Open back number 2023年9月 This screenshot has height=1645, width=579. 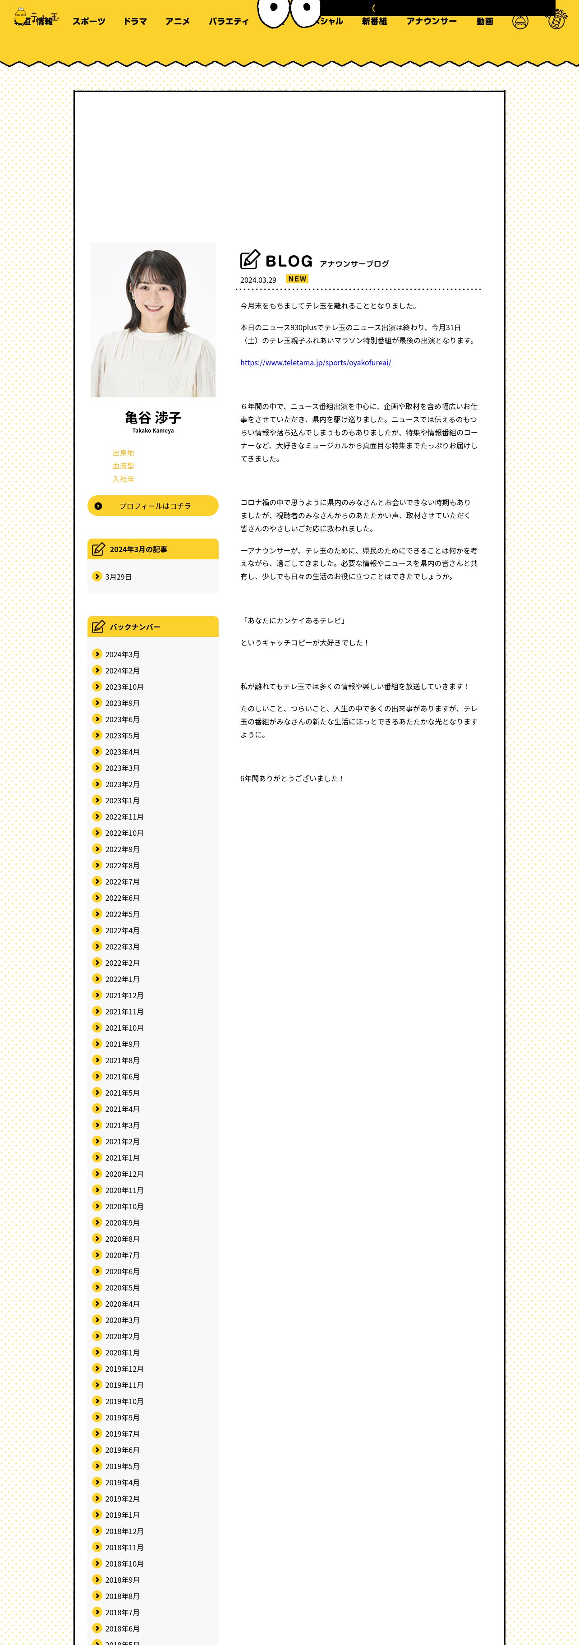(122, 703)
